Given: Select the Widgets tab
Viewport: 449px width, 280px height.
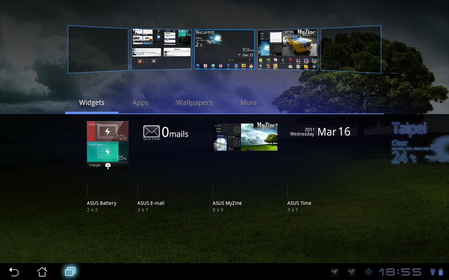Looking at the screenshot, I should (92, 103).
